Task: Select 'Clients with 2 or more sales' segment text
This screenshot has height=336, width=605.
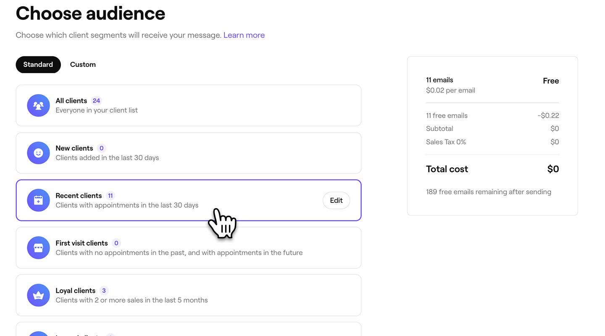Action: [x=132, y=300]
